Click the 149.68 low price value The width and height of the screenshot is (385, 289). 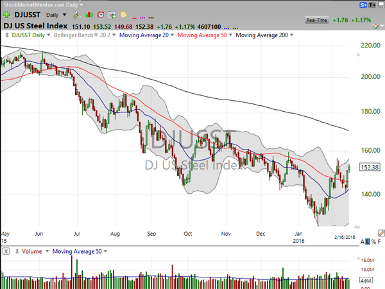123,26
